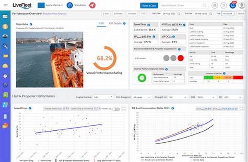
Task: Open the Alpha Marine company dropdown
Action: coord(50,5)
